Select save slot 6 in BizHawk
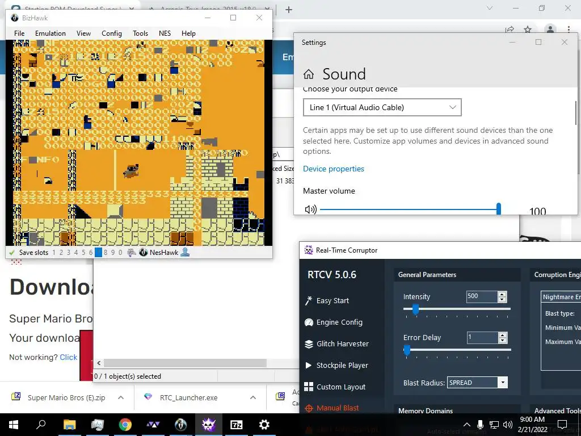This screenshot has width=581, height=436. click(91, 253)
